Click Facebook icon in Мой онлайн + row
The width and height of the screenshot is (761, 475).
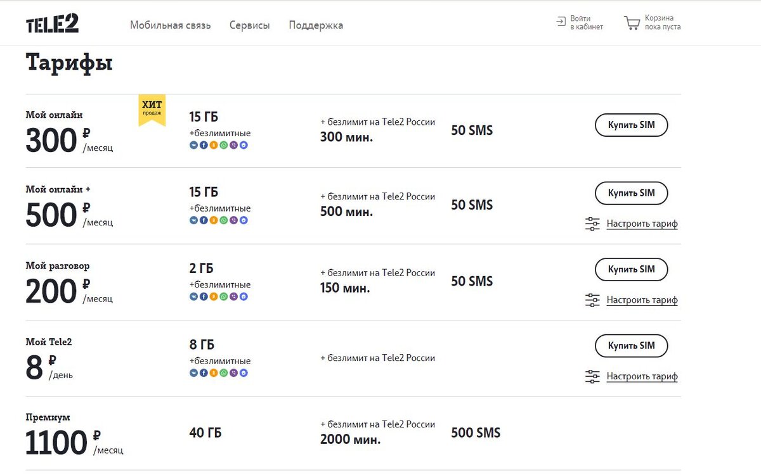point(204,220)
